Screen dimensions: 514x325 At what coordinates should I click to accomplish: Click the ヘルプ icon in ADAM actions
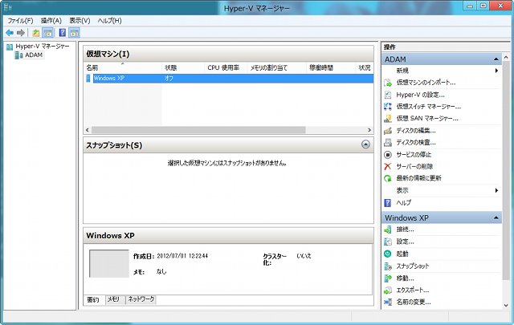(388, 203)
